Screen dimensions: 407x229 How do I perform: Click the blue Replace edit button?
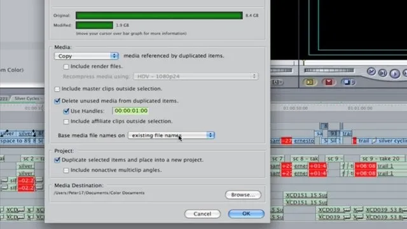point(346,82)
